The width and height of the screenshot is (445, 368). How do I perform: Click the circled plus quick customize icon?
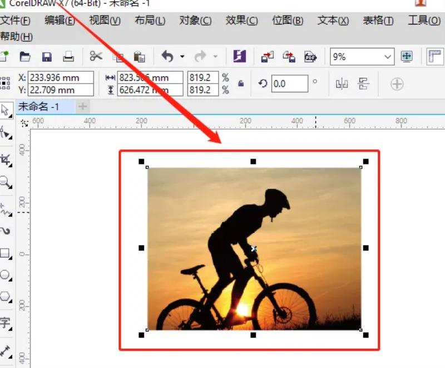(397, 84)
